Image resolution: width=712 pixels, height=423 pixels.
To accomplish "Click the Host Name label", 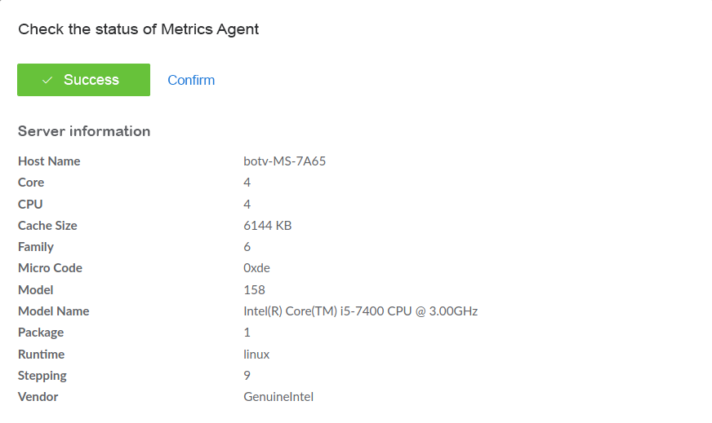I will 49,161.
